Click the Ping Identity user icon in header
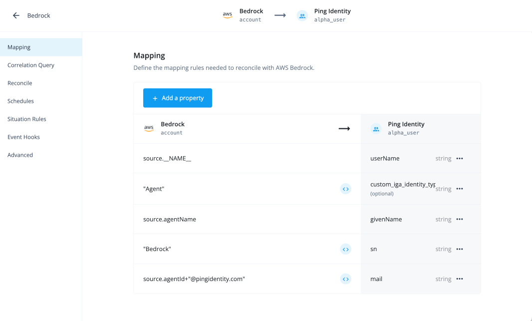The height and width of the screenshot is (321, 532). coord(302,15)
